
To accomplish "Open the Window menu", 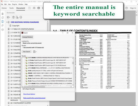I will click(x=21, y=4).
